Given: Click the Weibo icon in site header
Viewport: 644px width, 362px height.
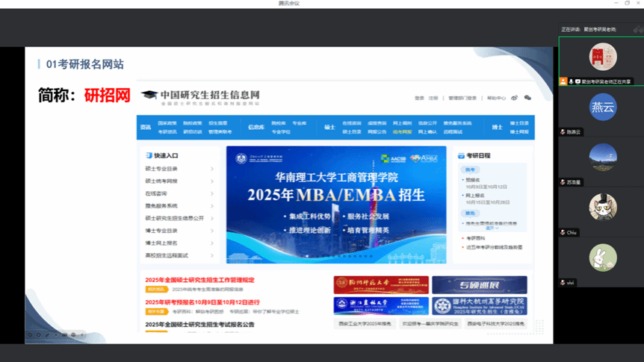Looking at the screenshot, I should point(515,98).
